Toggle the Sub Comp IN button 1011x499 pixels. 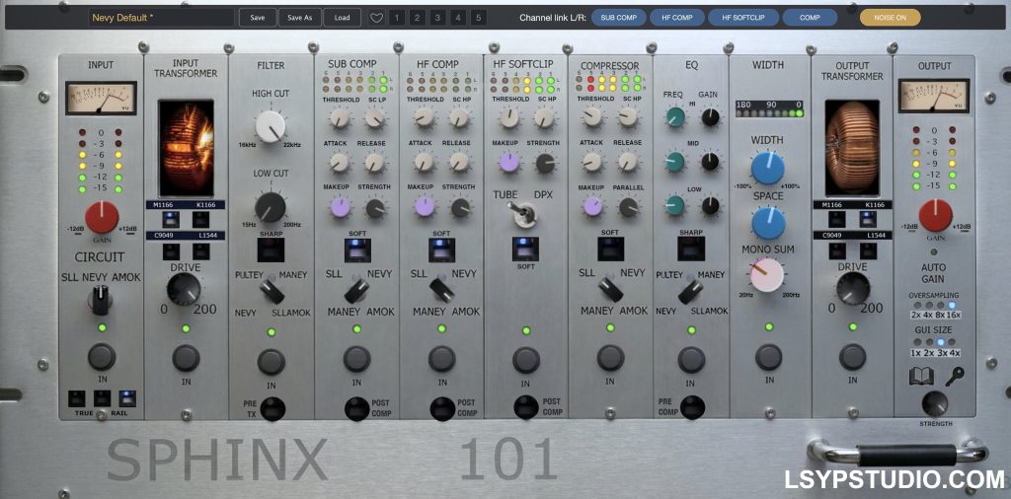point(356,359)
